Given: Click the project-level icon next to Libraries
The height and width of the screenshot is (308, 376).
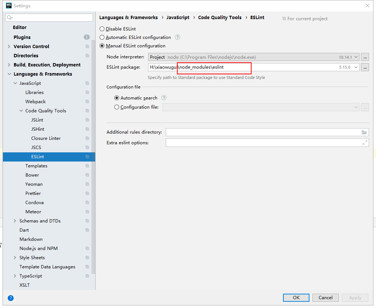Looking at the screenshot, I should [x=87, y=93].
